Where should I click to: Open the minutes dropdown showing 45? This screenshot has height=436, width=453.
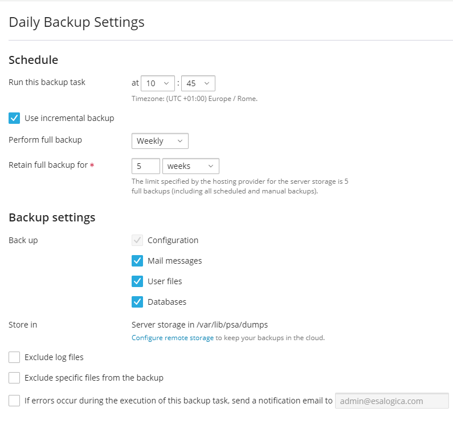click(x=198, y=83)
